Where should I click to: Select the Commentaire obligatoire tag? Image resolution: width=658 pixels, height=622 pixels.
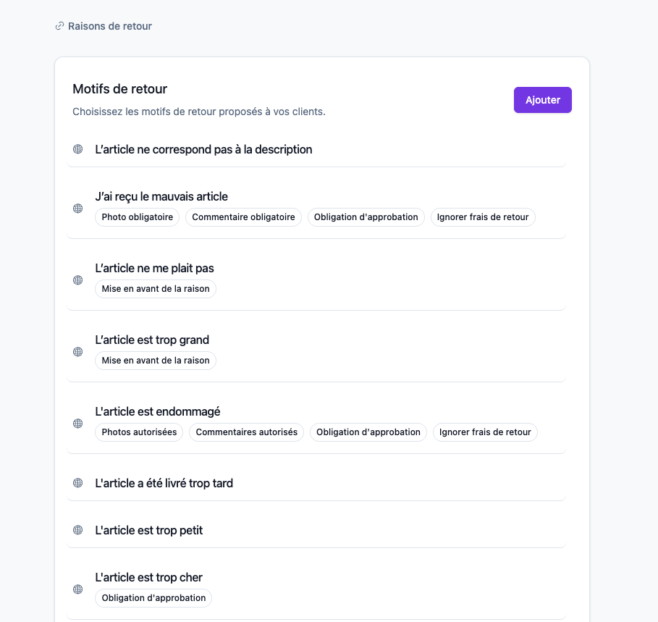243,217
